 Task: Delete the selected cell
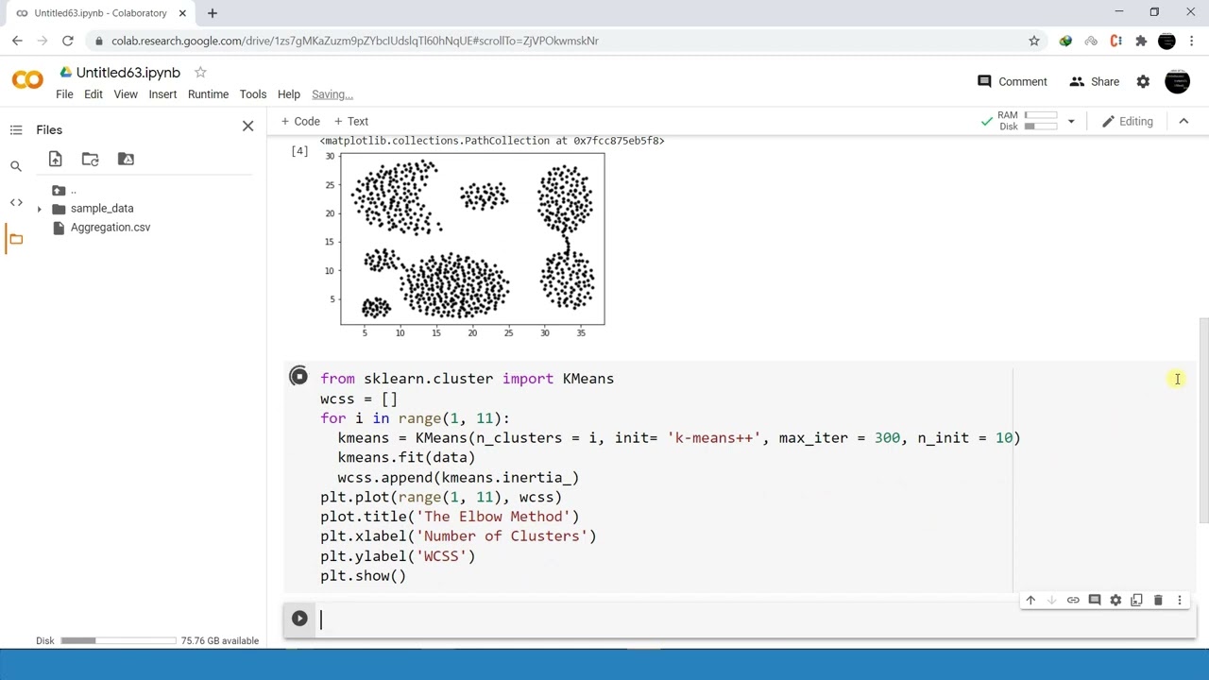point(1158,601)
